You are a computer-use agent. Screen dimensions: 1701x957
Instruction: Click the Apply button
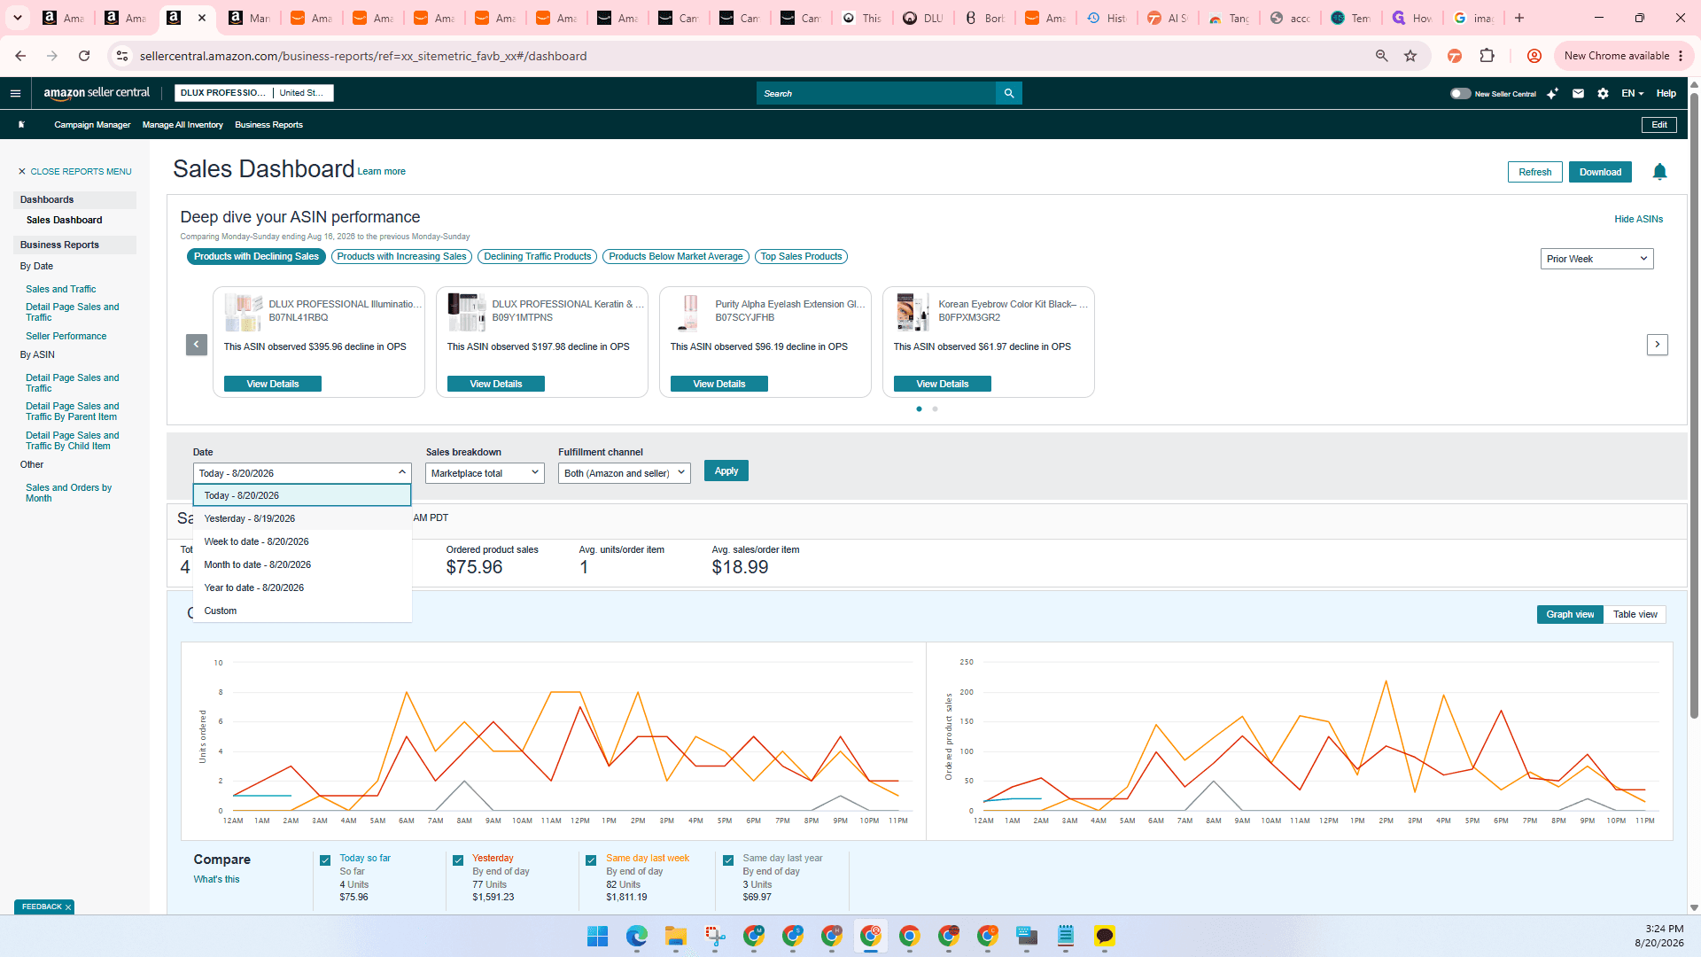pos(726,471)
